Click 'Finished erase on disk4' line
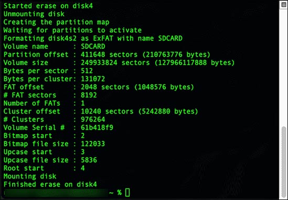 50,184
